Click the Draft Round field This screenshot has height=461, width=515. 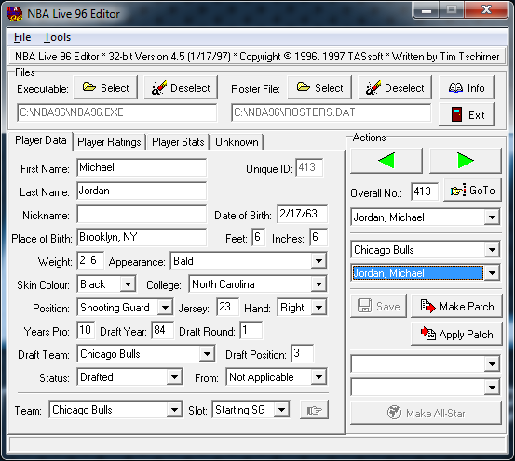click(251, 330)
